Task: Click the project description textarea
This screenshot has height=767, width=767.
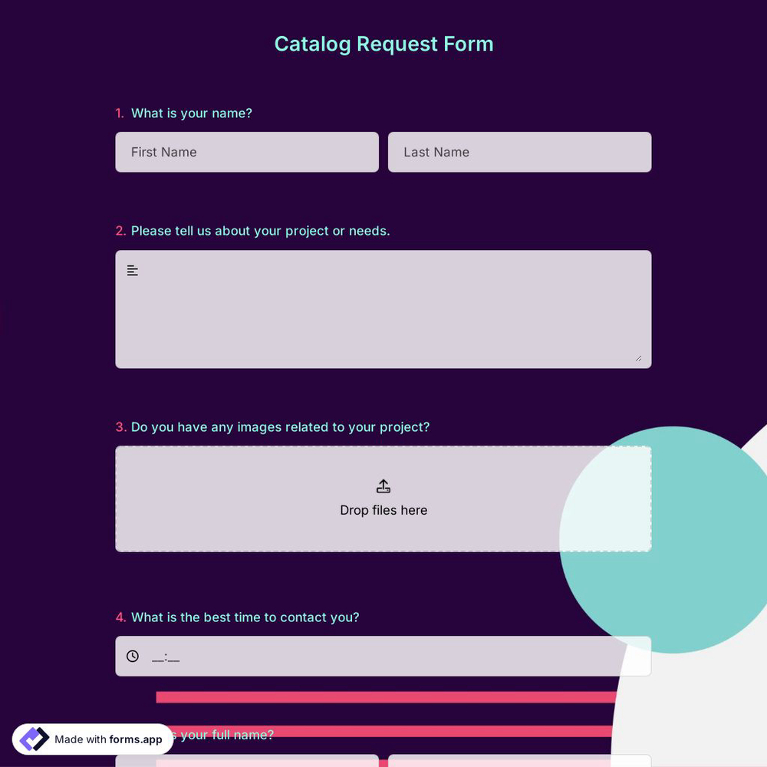Action: [x=383, y=309]
